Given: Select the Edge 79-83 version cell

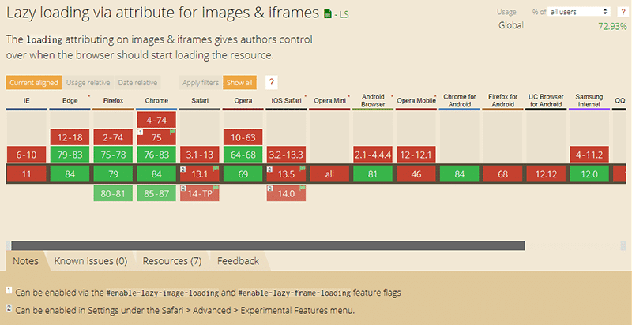Looking at the screenshot, I should [70, 155].
